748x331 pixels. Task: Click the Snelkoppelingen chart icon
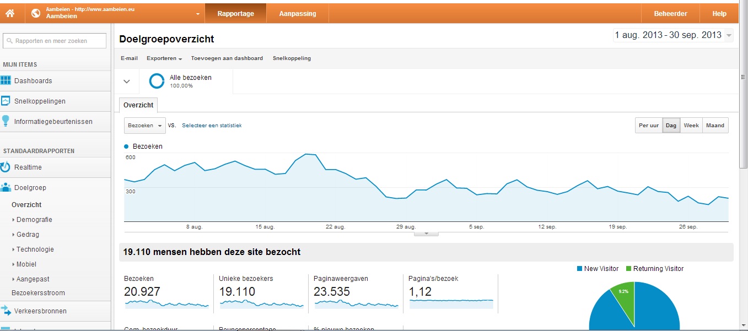point(6,101)
